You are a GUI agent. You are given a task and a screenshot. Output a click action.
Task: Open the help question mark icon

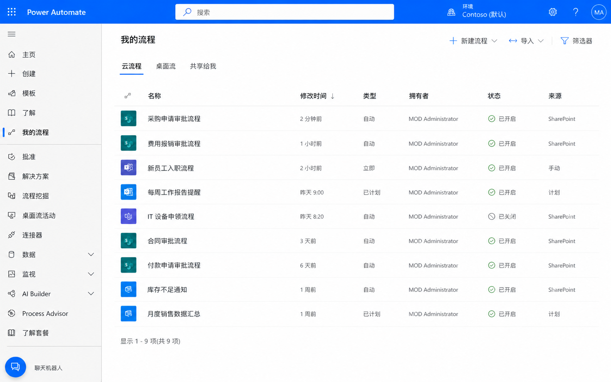tap(576, 12)
